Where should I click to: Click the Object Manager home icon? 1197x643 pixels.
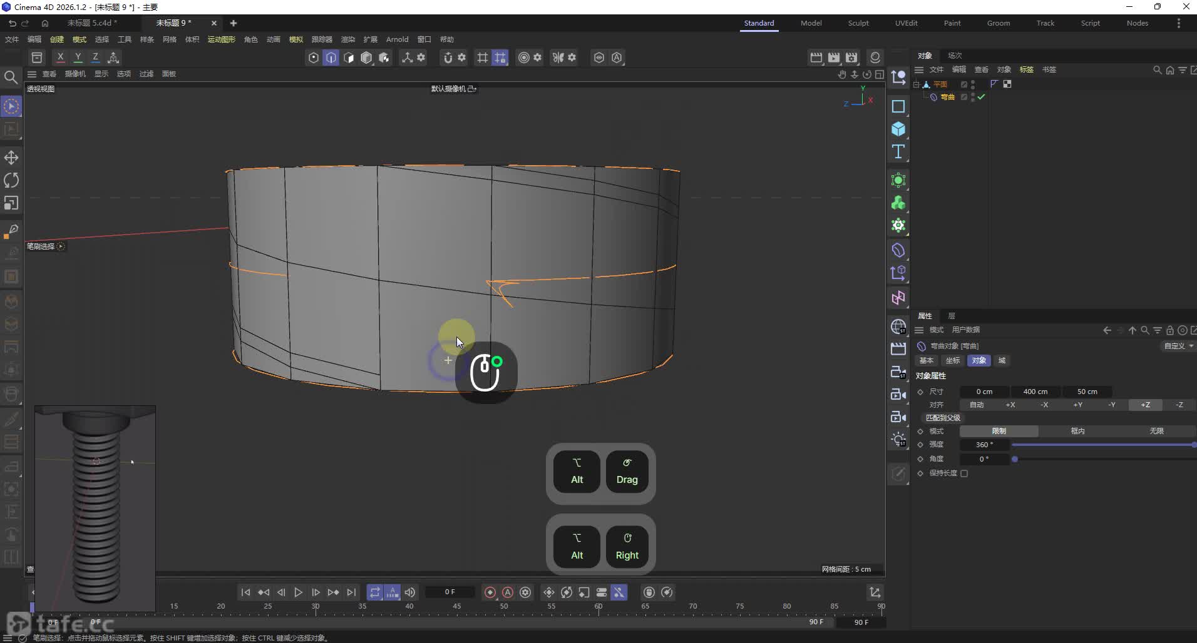coord(1170,70)
